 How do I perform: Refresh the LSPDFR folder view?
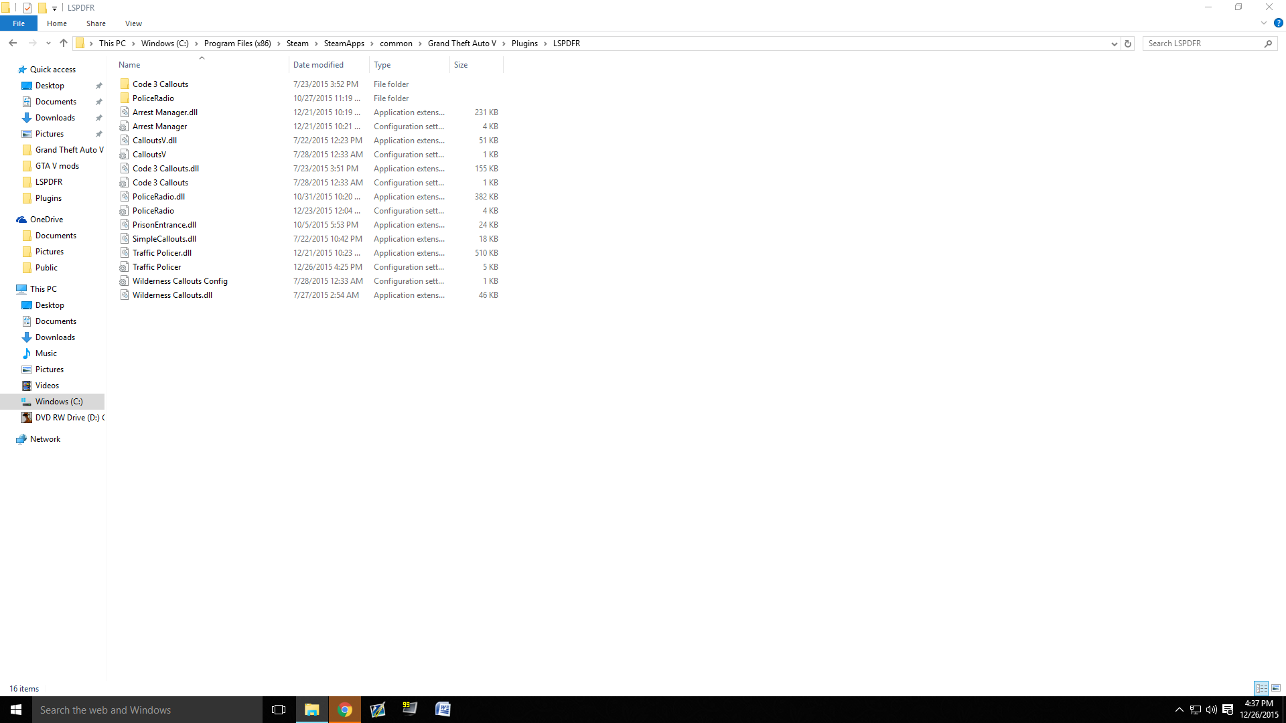coord(1128,44)
